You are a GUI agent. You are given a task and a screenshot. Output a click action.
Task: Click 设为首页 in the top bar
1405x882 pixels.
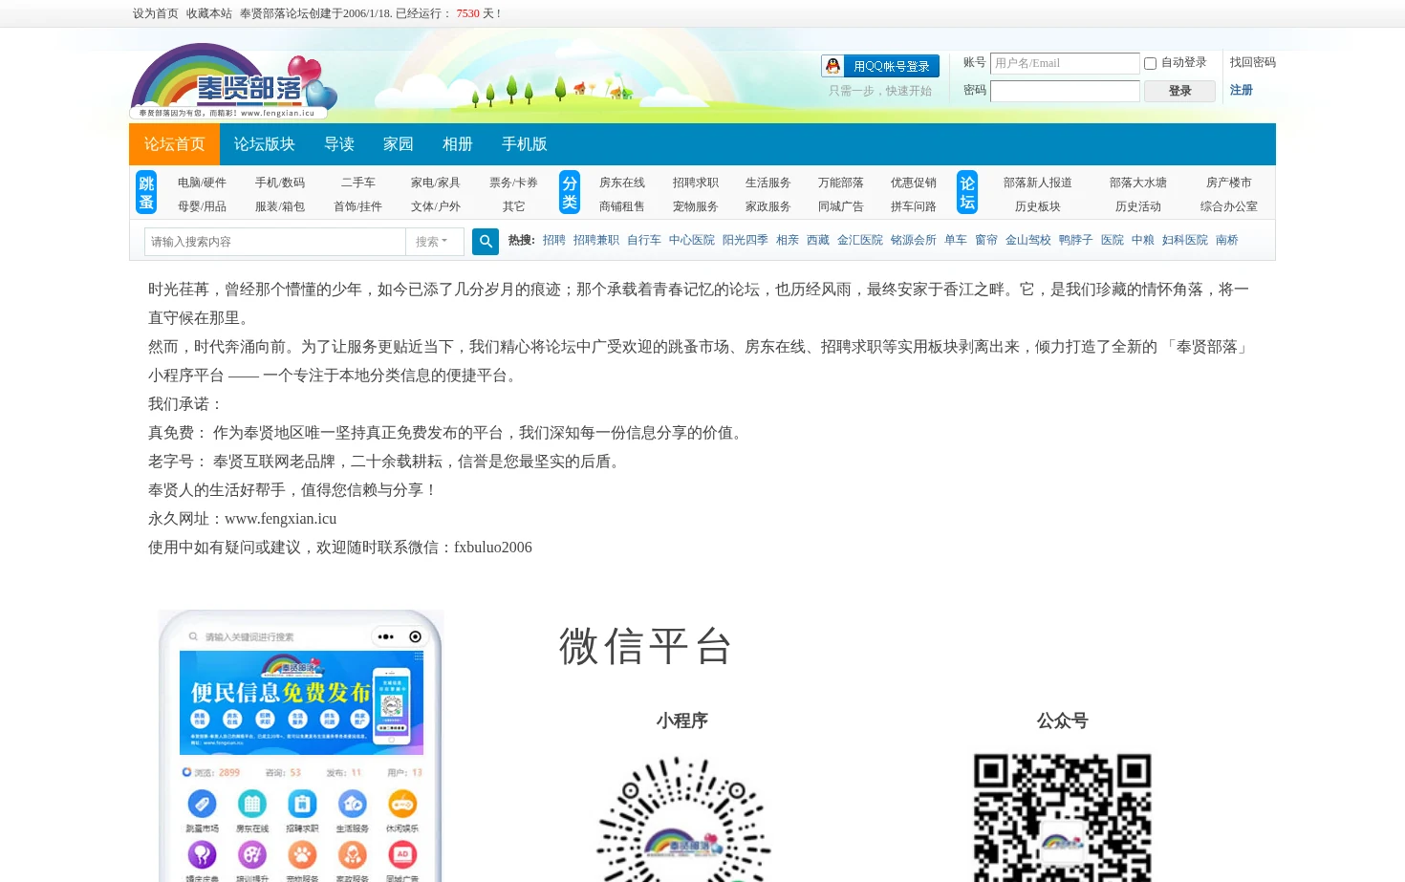point(156,13)
